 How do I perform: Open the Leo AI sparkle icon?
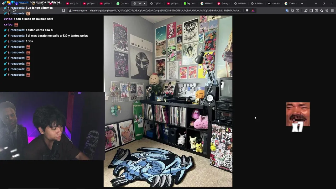pyautogui.click(x=322, y=10)
